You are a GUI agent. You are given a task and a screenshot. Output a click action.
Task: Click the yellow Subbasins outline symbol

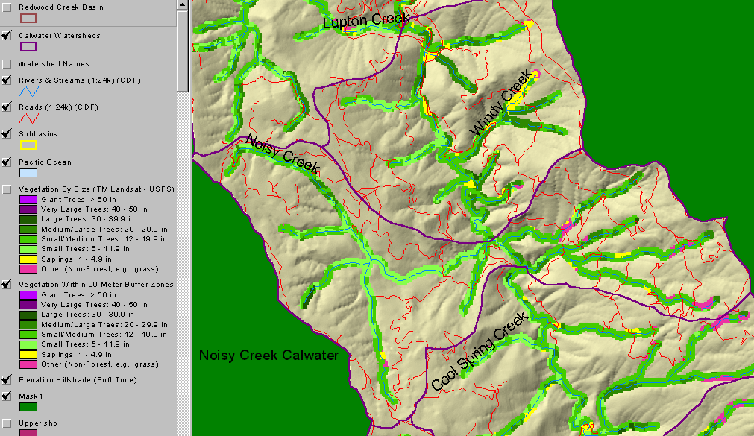28,145
